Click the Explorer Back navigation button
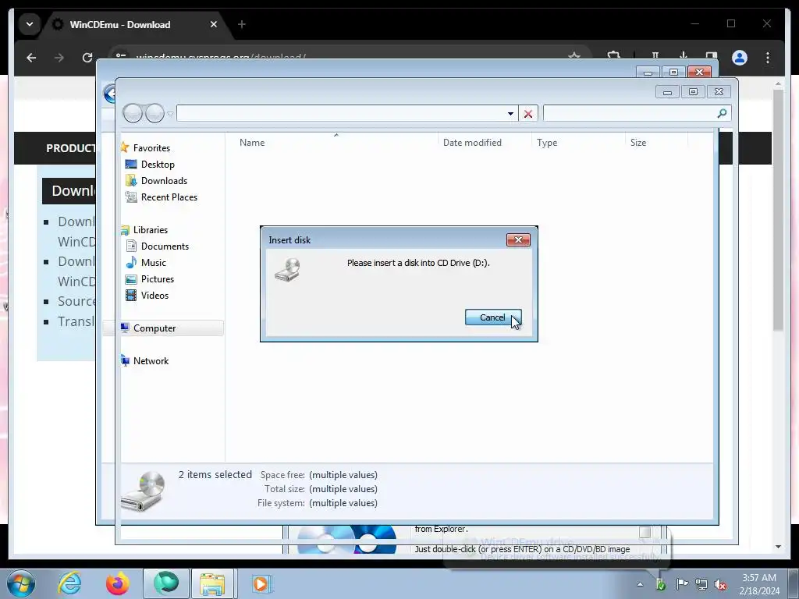Screen dimensions: 799x599 pos(133,113)
